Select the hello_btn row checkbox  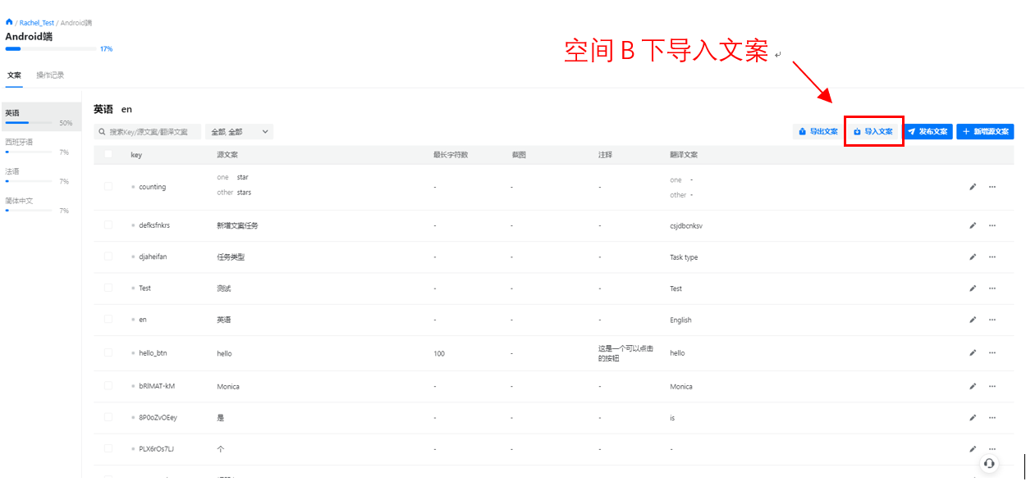108,352
